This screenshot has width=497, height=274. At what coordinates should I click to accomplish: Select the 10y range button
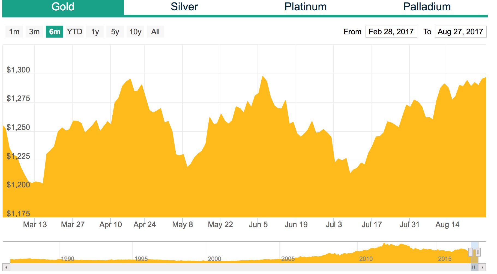coord(135,32)
